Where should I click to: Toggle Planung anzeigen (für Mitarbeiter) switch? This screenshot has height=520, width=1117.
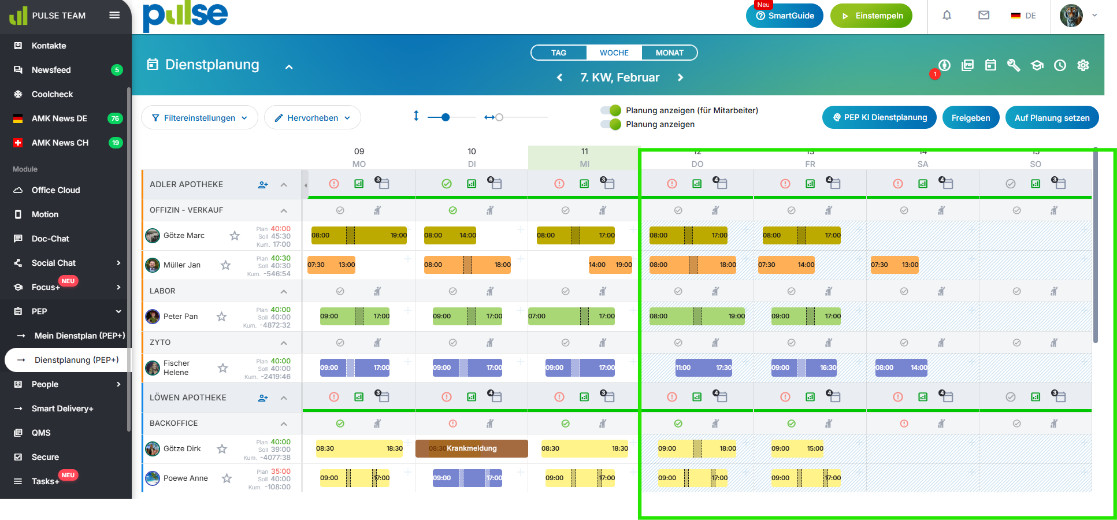click(x=611, y=110)
